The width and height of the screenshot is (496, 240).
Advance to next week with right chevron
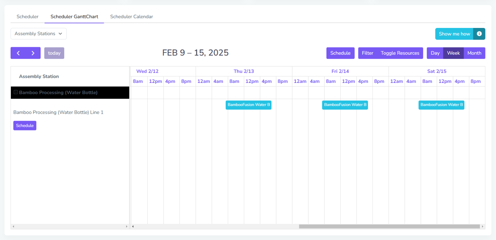[x=33, y=53]
